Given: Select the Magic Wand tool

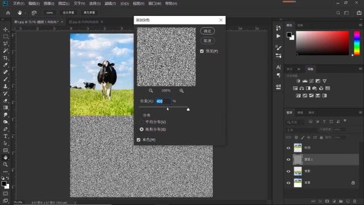Looking at the screenshot, I should click(5, 51).
